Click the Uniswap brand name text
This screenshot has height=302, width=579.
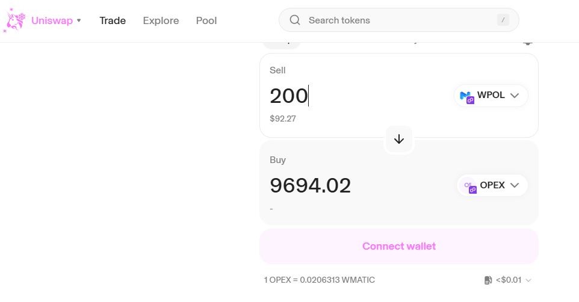tap(52, 20)
